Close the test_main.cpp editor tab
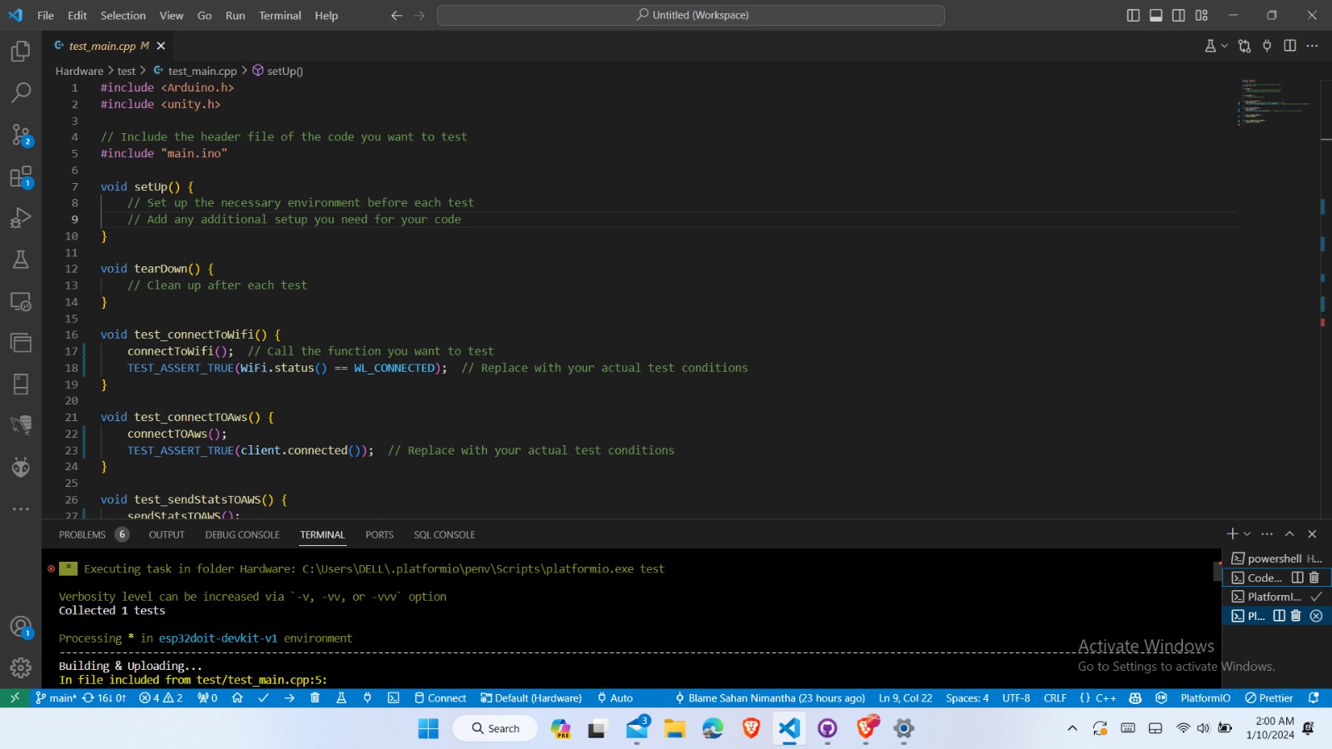The width and height of the screenshot is (1332, 749). (162, 46)
